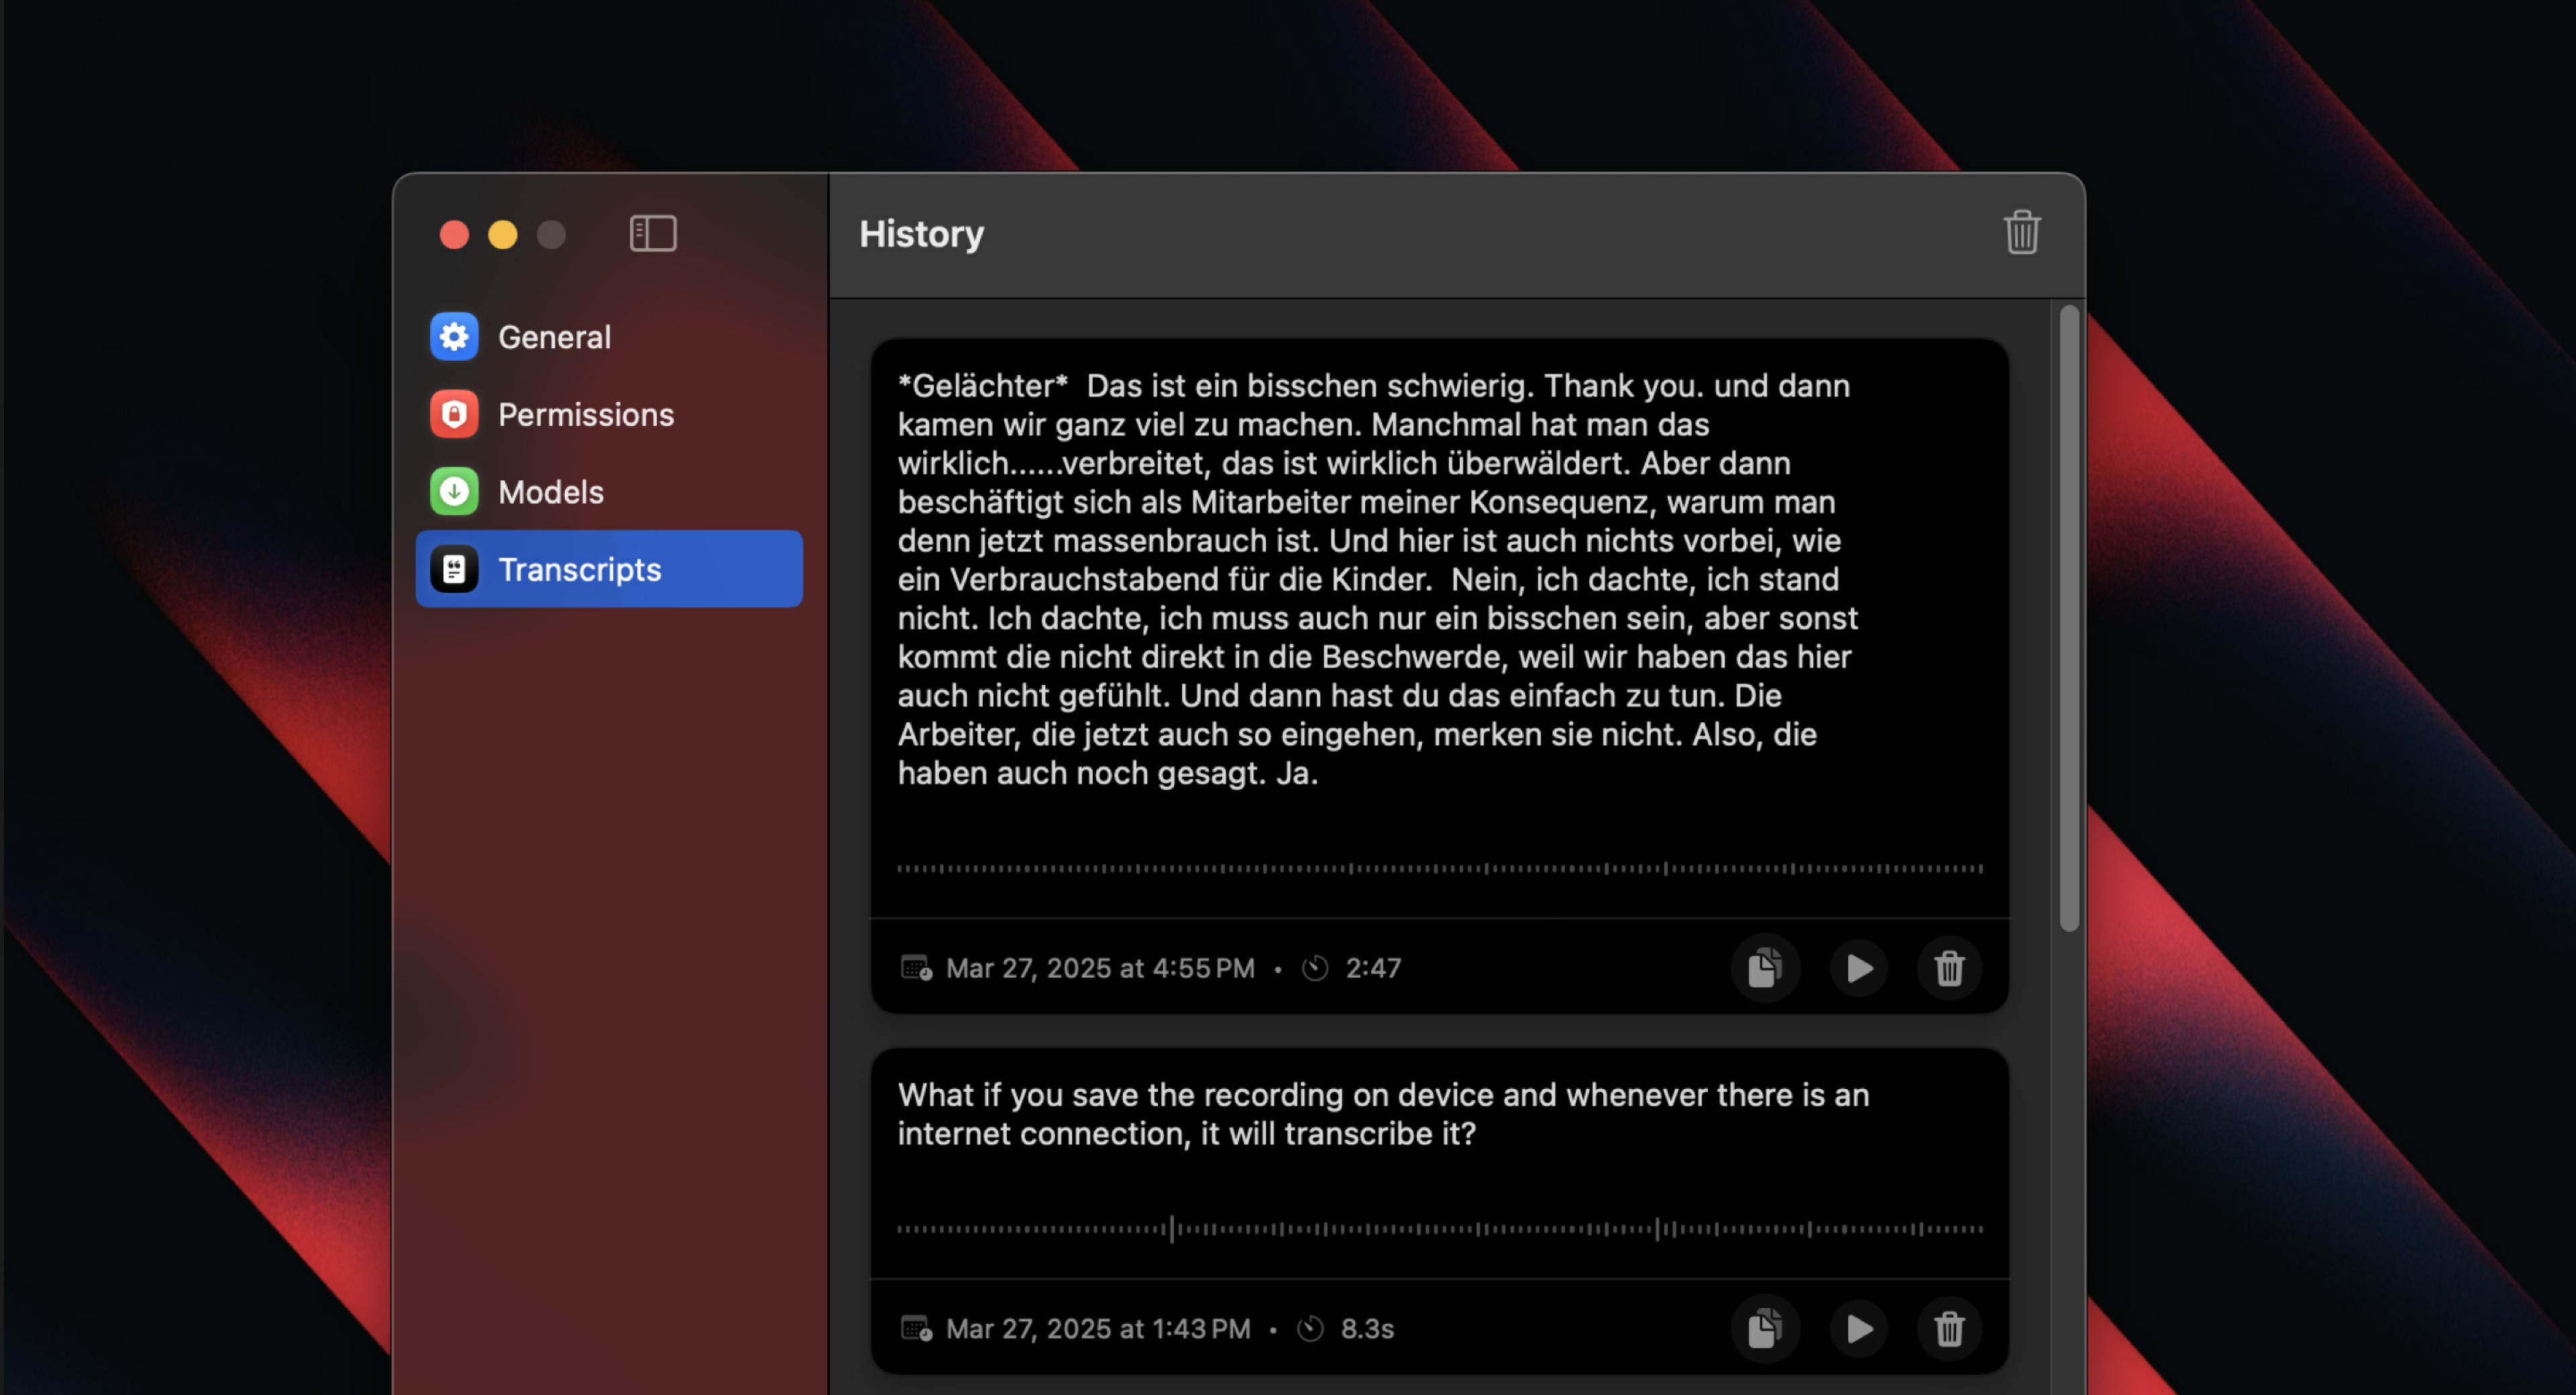The width and height of the screenshot is (2576, 1395).
Task: Copy the German transcript text
Action: pyautogui.click(x=1765, y=968)
